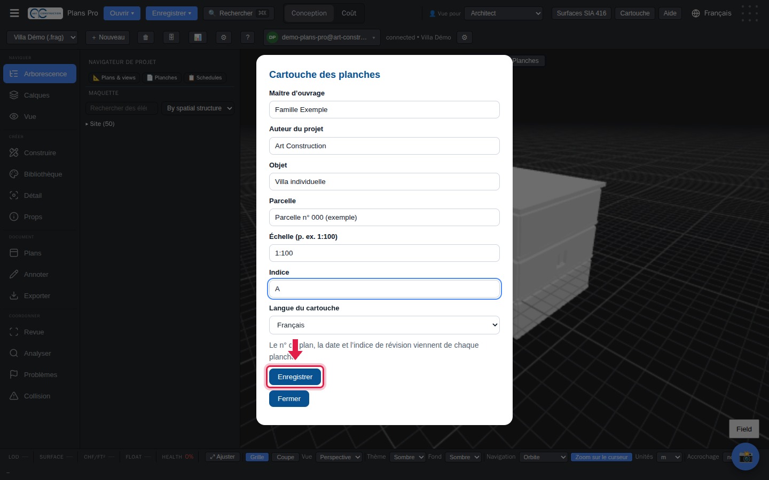The height and width of the screenshot is (480, 769).
Task: Click the Maître d'ouvrage input field
Action: (384, 109)
